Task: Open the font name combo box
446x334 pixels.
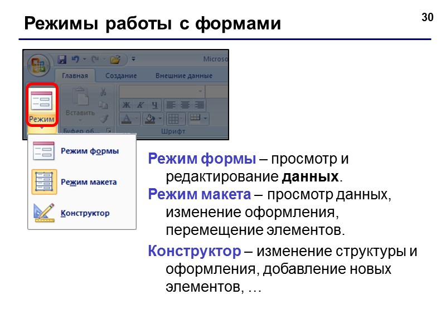Action: pyautogui.click(x=162, y=91)
